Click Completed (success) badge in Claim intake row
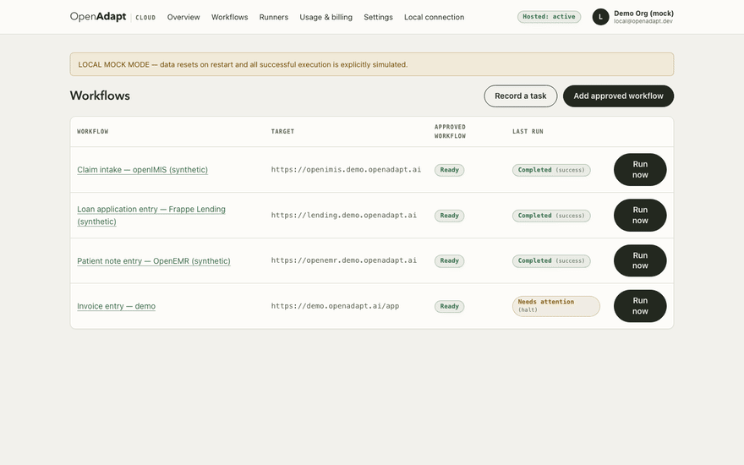 [x=551, y=170]
